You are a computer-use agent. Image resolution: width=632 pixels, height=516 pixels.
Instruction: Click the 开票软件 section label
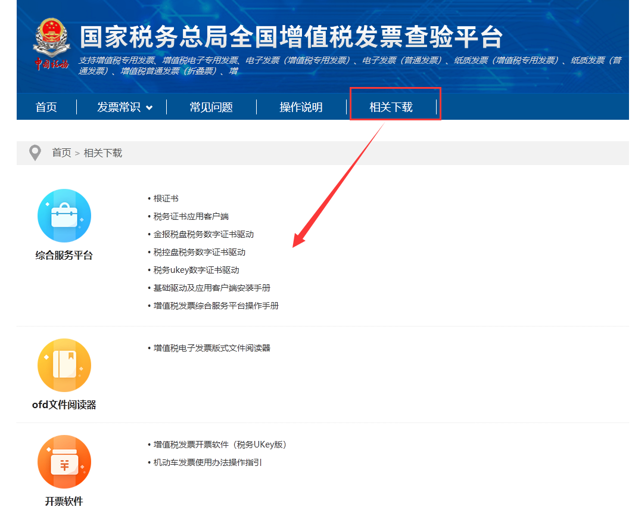[x=64, y=502]
